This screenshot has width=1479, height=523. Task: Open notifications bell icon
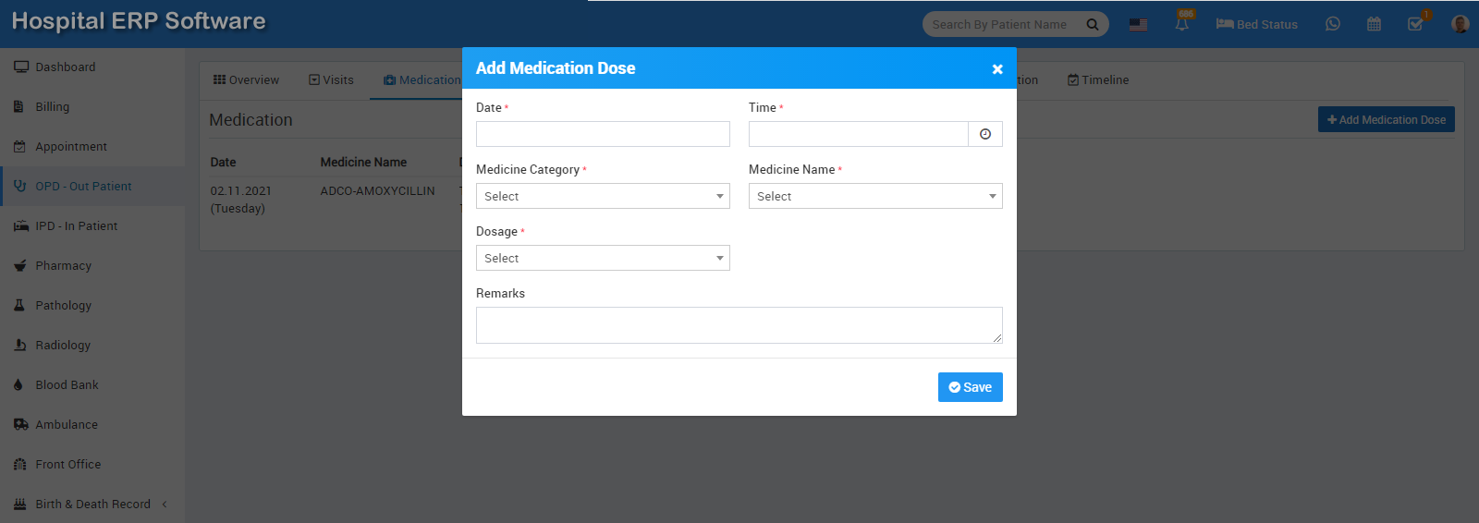1182,23
